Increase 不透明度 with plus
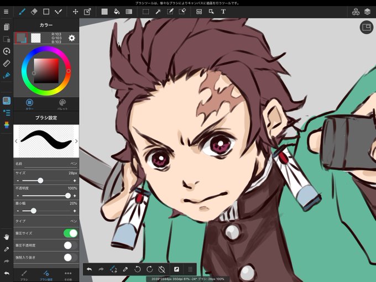 pyautogui.click(x=75, y=196)
